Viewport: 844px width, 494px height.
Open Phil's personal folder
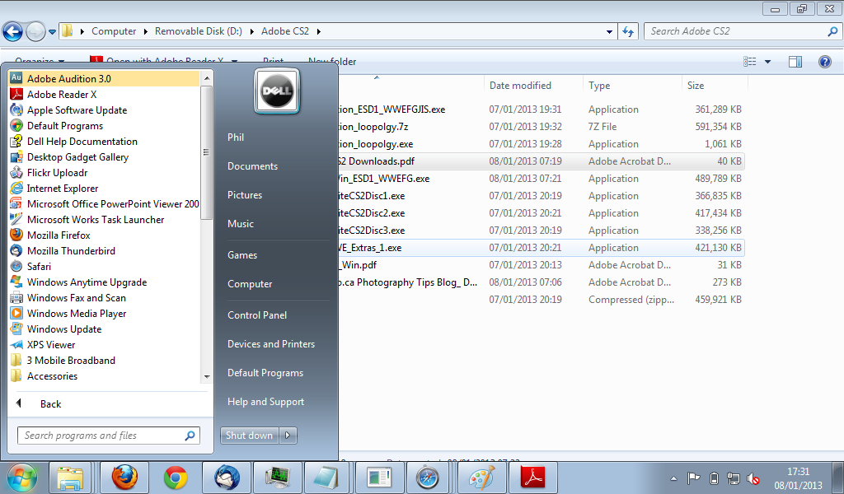coord(236,137)
